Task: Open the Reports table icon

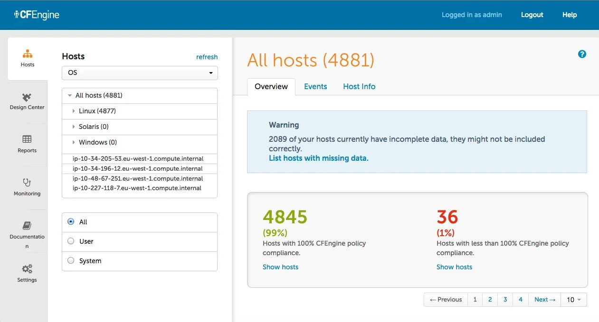Action: tap(27, 139)
